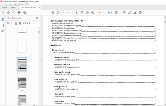This screenshot has width=166, height=106.
Task: Select page 10 thumbnail
Action: click(22, 83)
